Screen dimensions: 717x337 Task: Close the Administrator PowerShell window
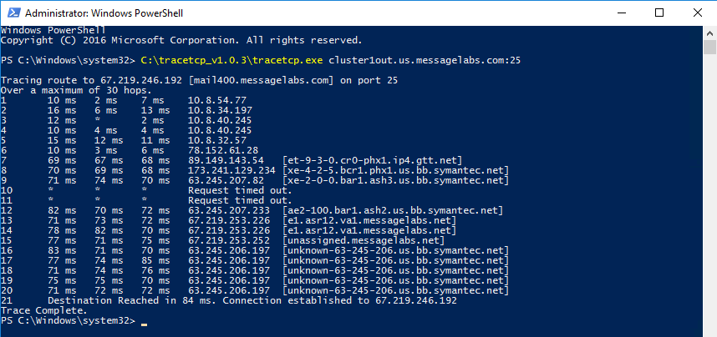click(697, 13)
